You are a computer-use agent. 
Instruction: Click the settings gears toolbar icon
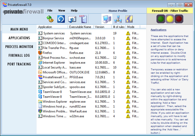50,19
